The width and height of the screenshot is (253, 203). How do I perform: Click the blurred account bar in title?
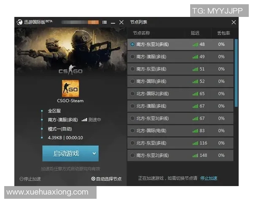click(x=80, y=22)
